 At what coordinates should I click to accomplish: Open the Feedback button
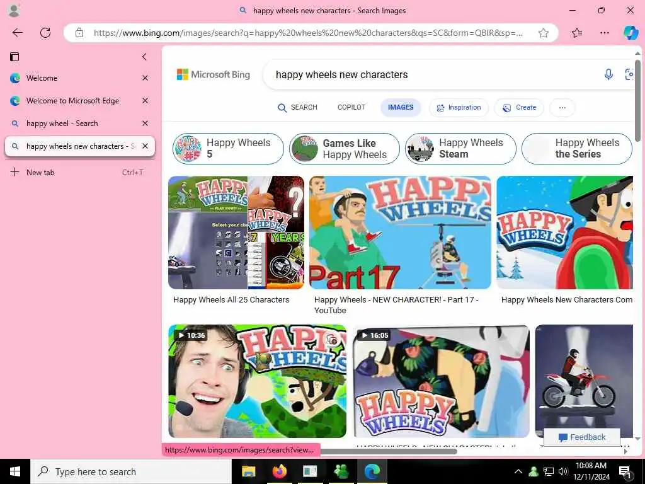click(x=582, y=437)
